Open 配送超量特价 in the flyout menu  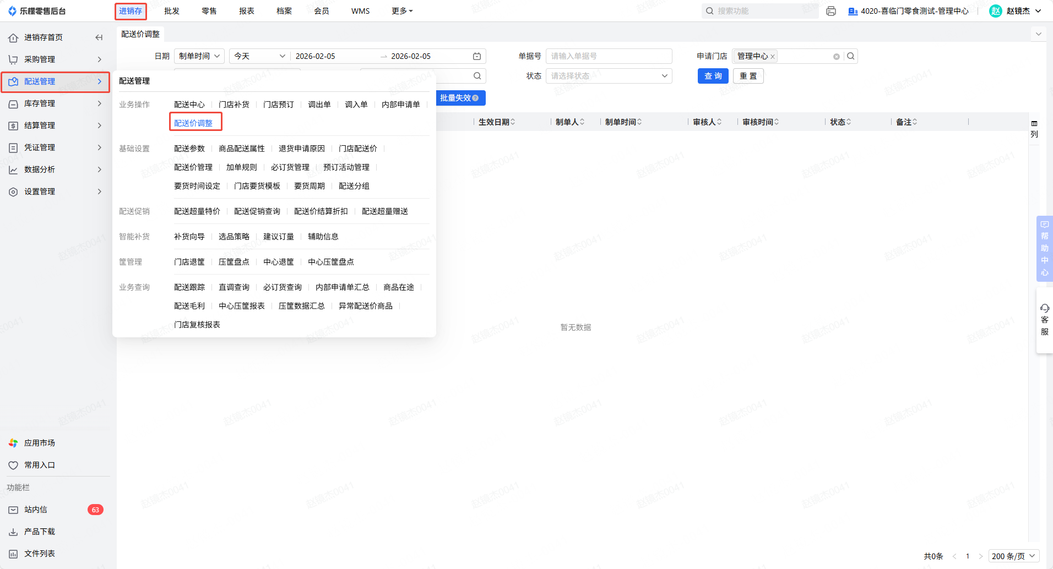[197, 211]
